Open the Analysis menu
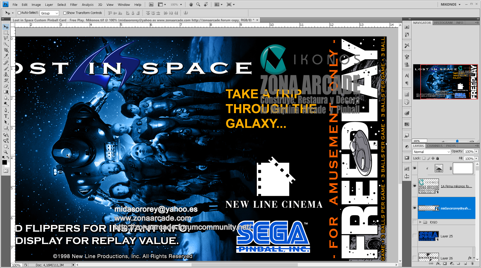This screenshot has width=481, height=268. click(x=88, y=5)
